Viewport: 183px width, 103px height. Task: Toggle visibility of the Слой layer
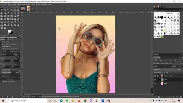(x=155, y=80)
